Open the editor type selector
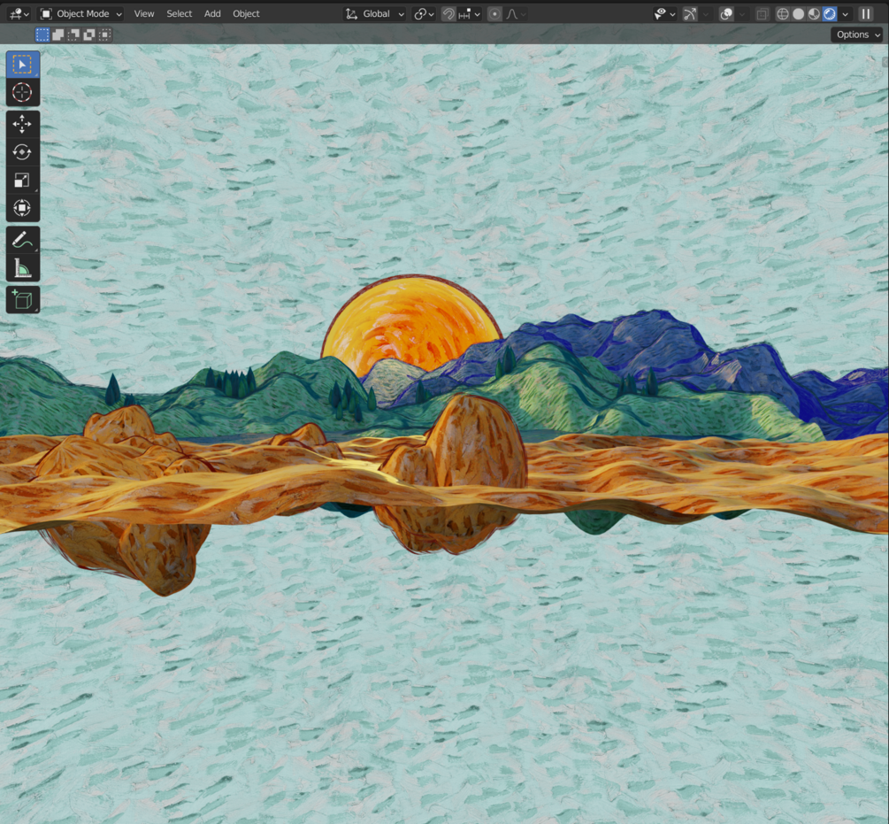 (x=19, y=13)
